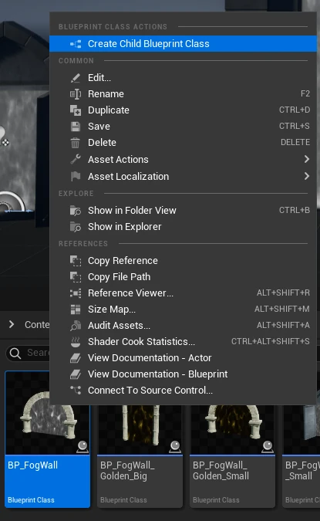The height and width of the screenshot is (521, 320).
Task: Choose Show in Explorer
Action: [183, 227]
